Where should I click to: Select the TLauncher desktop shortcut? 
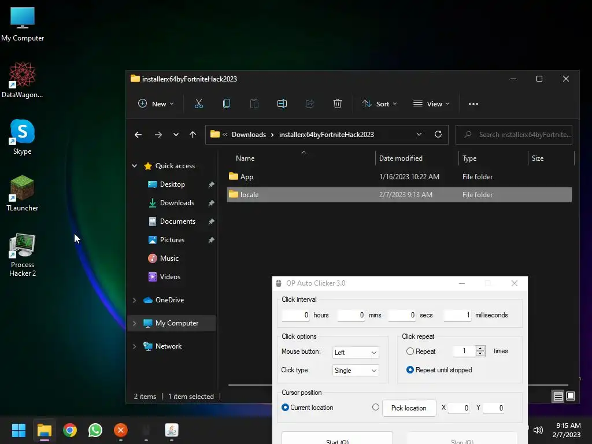pos(23,193)
